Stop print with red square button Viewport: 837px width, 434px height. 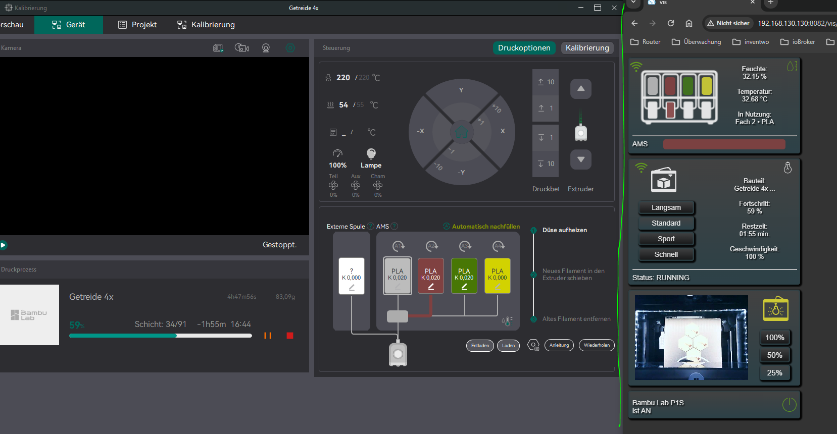click(x=290, y=336)
